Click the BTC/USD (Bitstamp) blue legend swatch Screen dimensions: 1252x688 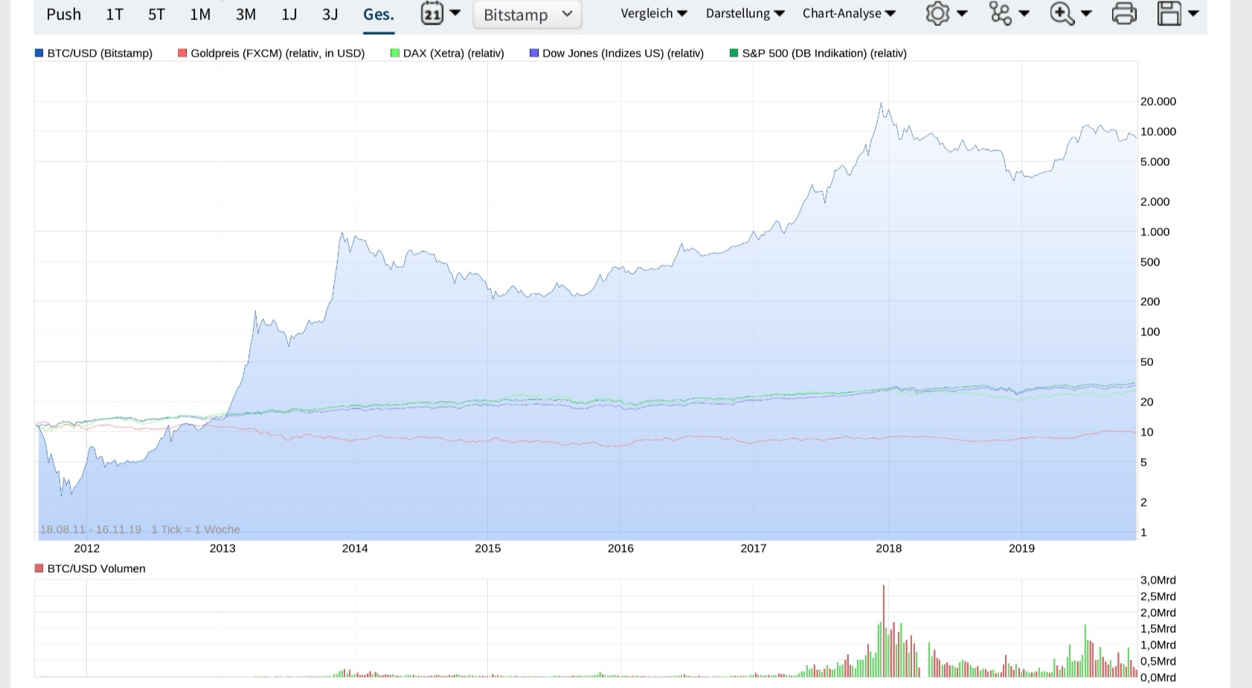pyautogui.click(x=39, y=53)
